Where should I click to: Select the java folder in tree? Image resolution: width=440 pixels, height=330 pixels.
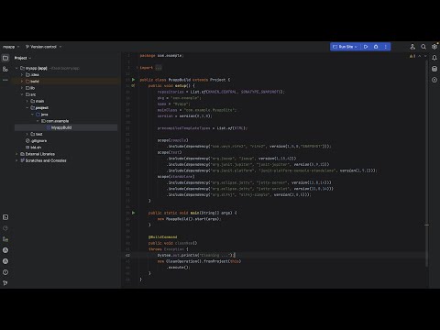click(x=42, y=115)
